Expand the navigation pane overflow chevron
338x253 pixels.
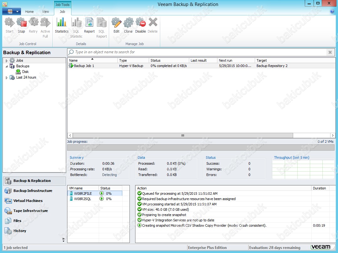[x=63, y=240]
